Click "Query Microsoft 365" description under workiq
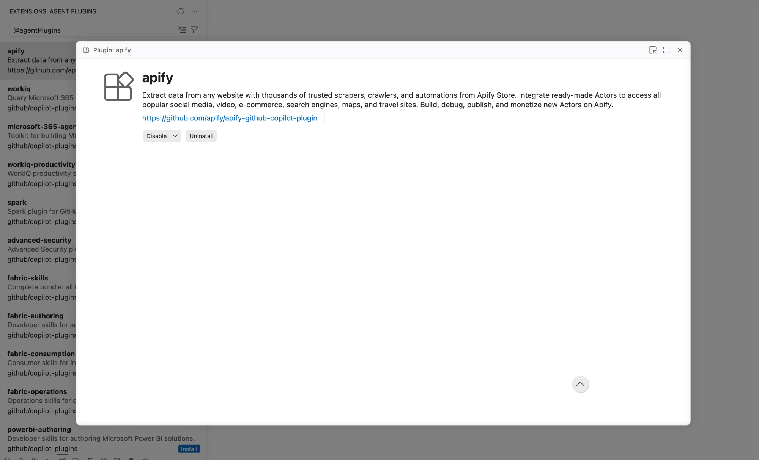Viewport: 759px width, 460px height. [40, 98]
